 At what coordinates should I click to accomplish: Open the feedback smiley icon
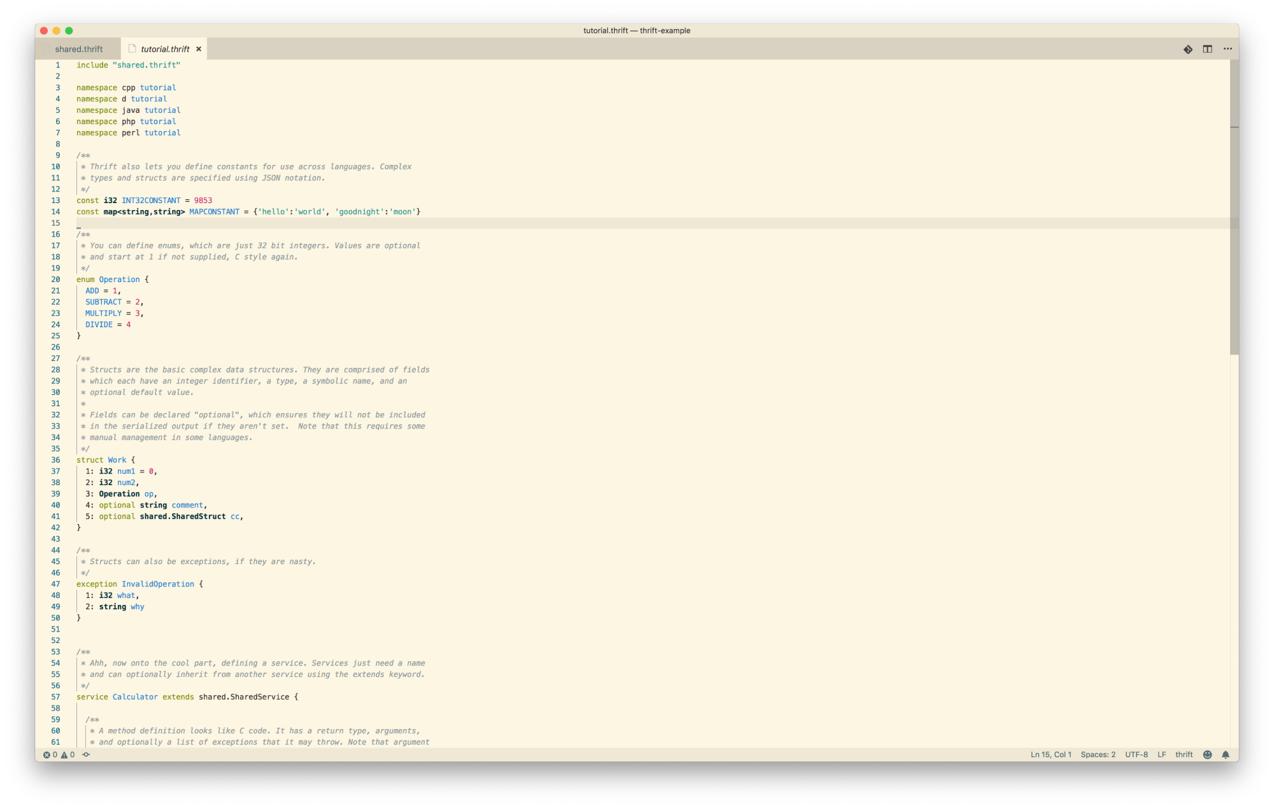(1207, 755)
